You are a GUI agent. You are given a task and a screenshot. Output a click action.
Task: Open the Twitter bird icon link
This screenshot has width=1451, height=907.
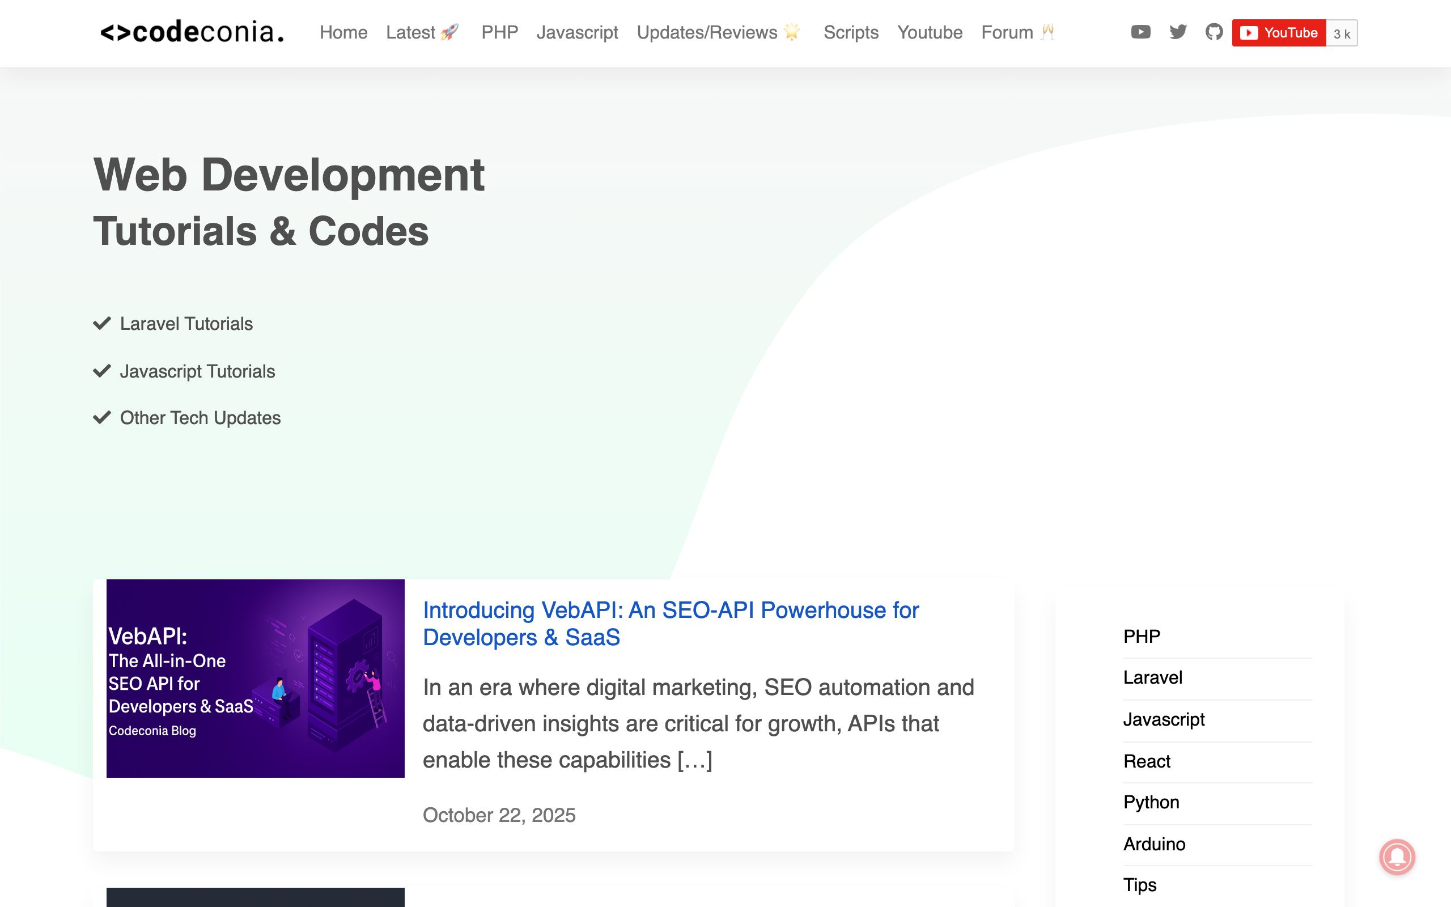1178,32
